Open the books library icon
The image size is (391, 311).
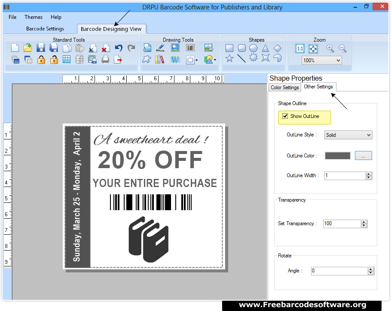(x=159, y=60)
